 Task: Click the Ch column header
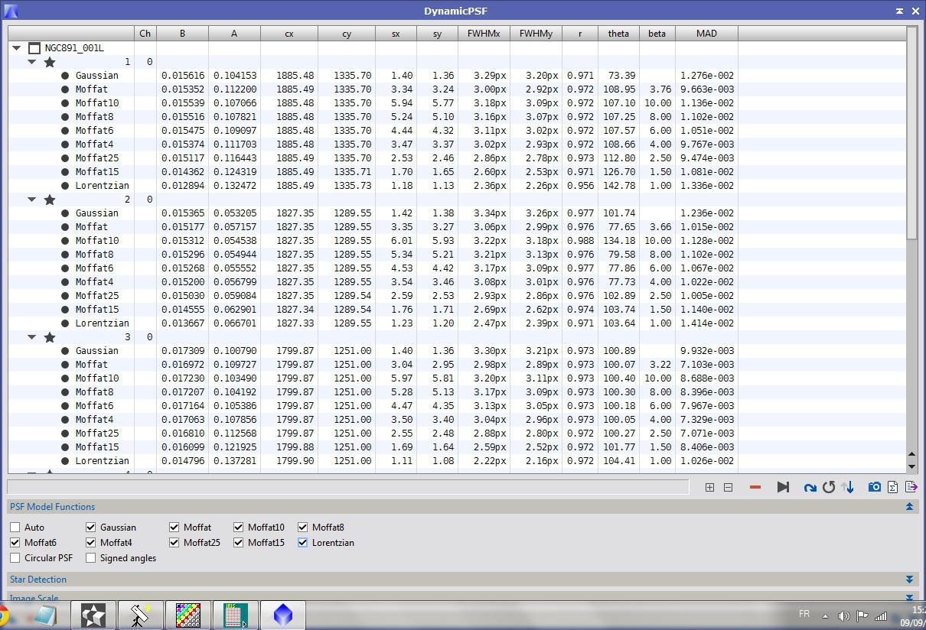click(x=145, y=34)
